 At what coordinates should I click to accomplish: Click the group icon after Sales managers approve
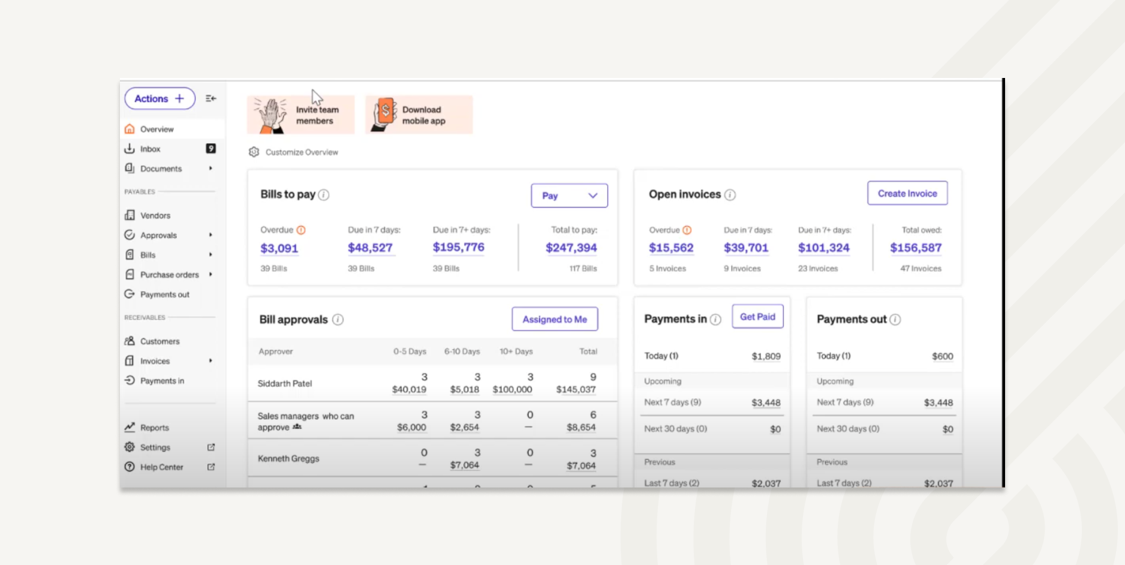297,427
